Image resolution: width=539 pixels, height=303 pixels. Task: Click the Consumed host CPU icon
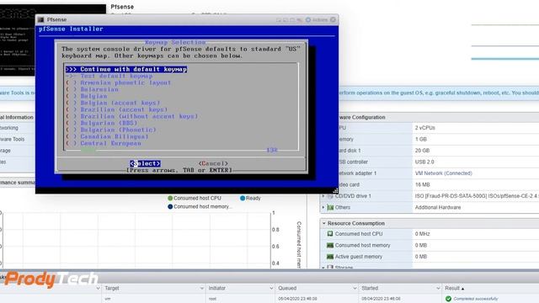pyautogui.click(x=330, y=234)
